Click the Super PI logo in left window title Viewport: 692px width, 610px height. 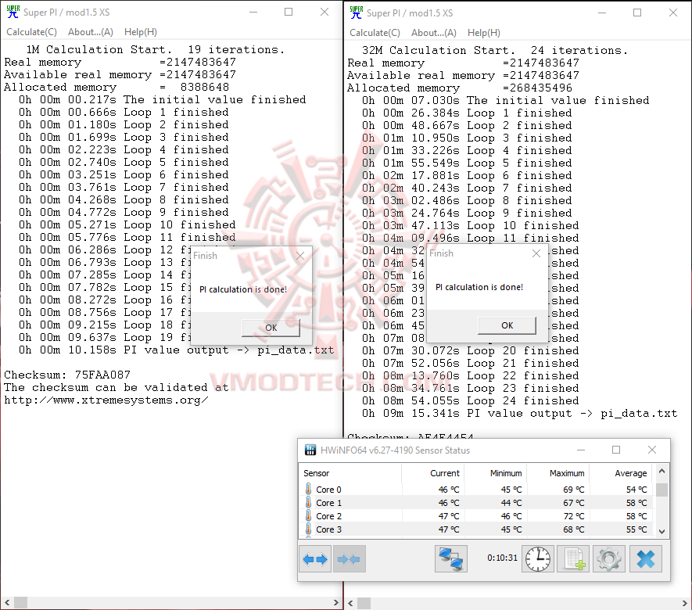tap(13, 12)
